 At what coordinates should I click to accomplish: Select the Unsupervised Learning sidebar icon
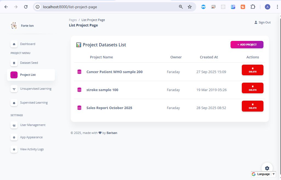[x=14, y=89]
